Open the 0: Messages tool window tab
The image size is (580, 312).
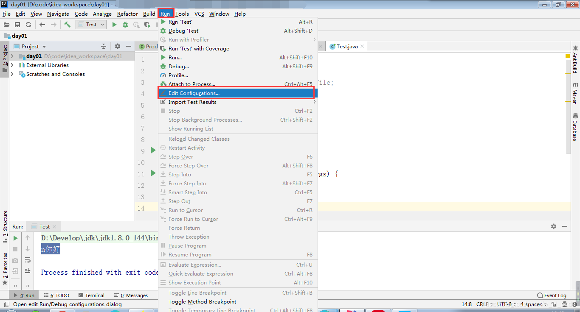[x=131, y=295]
